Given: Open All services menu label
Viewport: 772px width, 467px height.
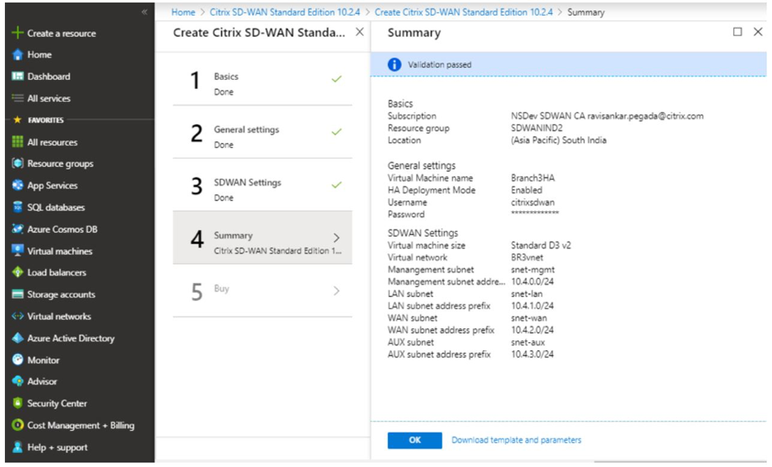Looking at the screenshot, I should coord(49,99).
